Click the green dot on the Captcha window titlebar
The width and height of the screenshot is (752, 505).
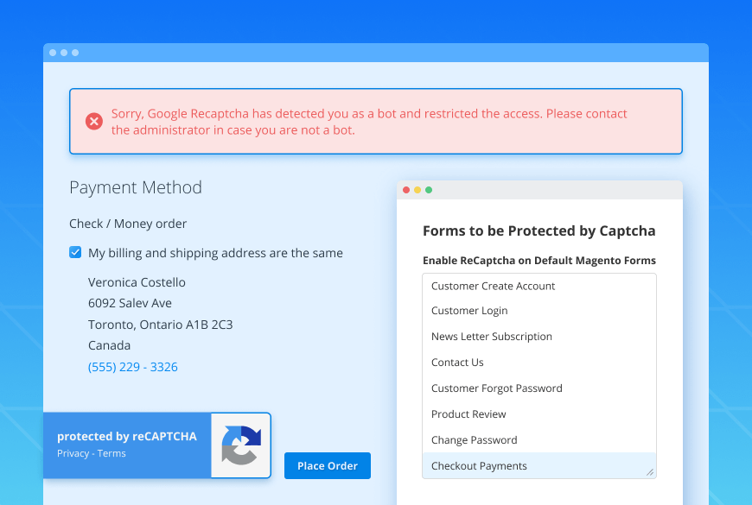(429, 189)
